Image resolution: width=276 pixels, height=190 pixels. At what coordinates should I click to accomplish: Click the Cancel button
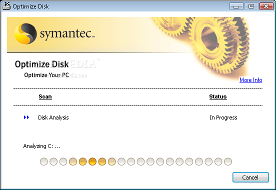coord(250,177)
